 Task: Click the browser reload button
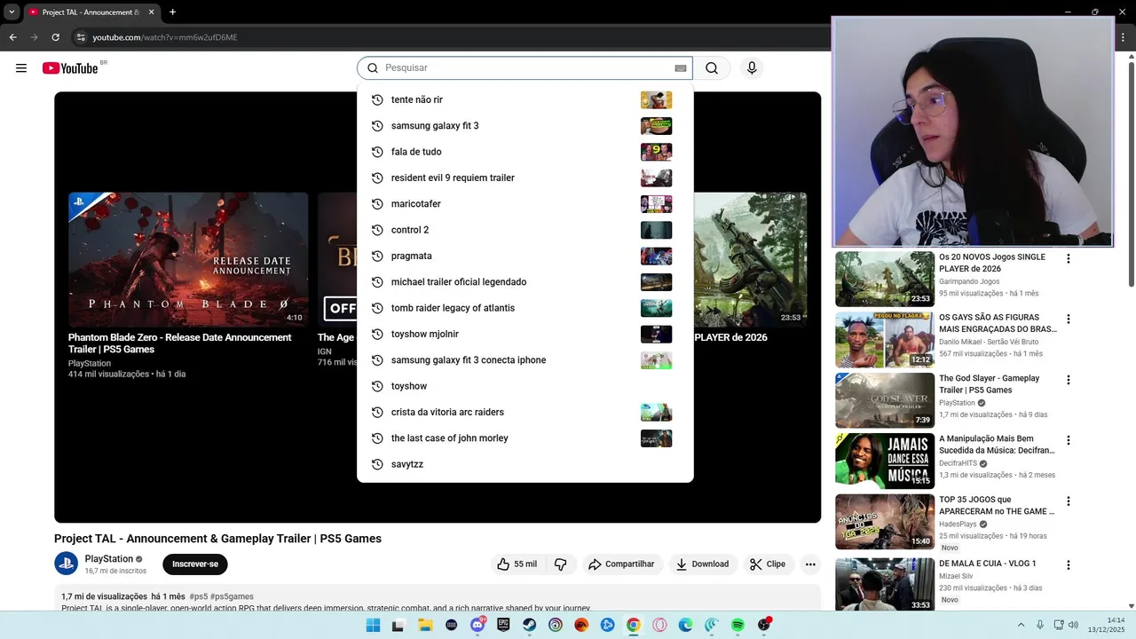coord(55,37)
